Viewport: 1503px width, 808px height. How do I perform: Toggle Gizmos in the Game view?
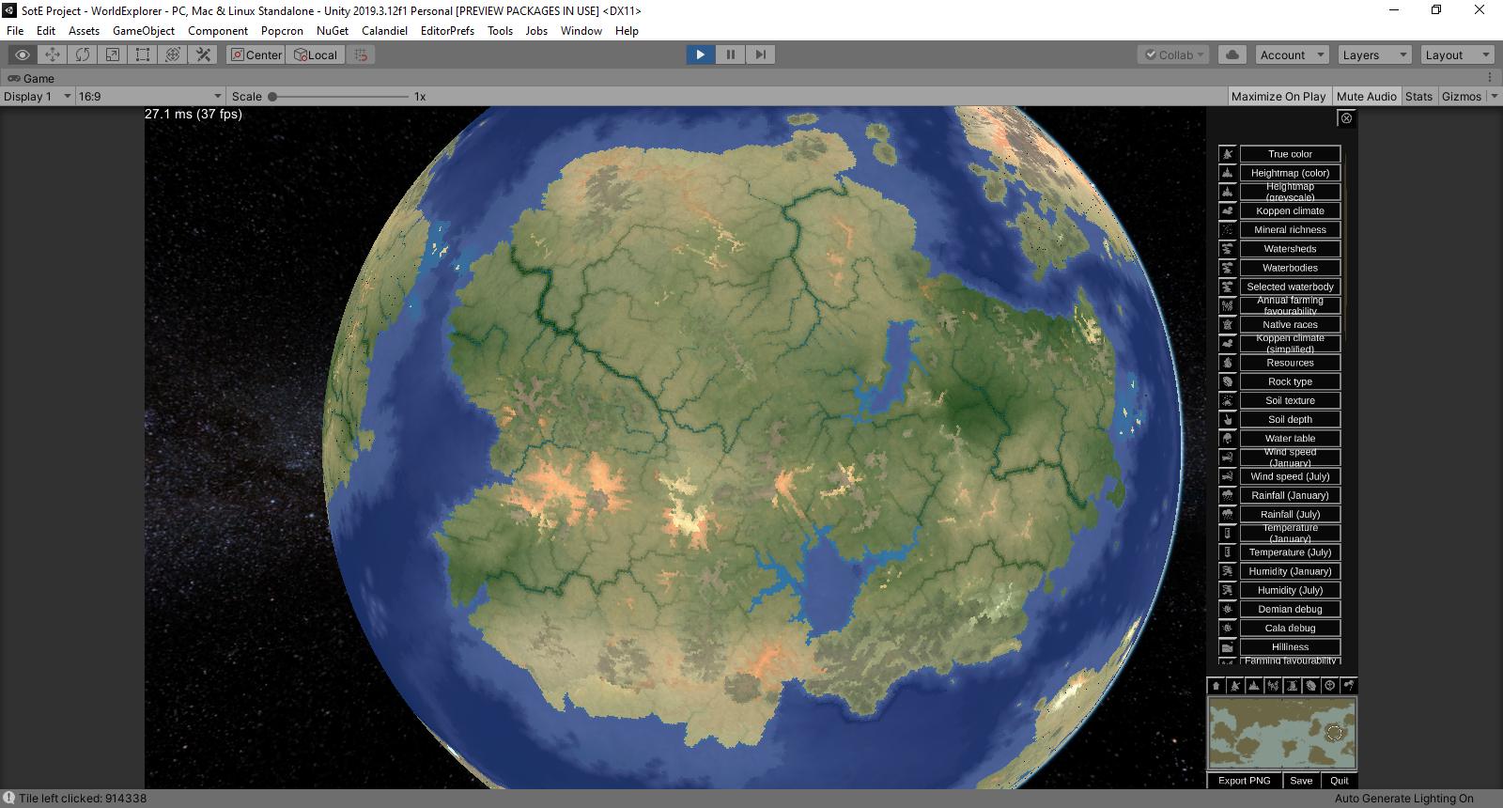(x=1462, y=96)
